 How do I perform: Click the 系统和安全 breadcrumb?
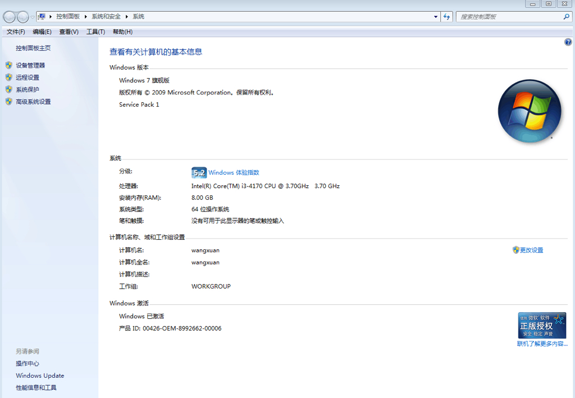(106, 16)
